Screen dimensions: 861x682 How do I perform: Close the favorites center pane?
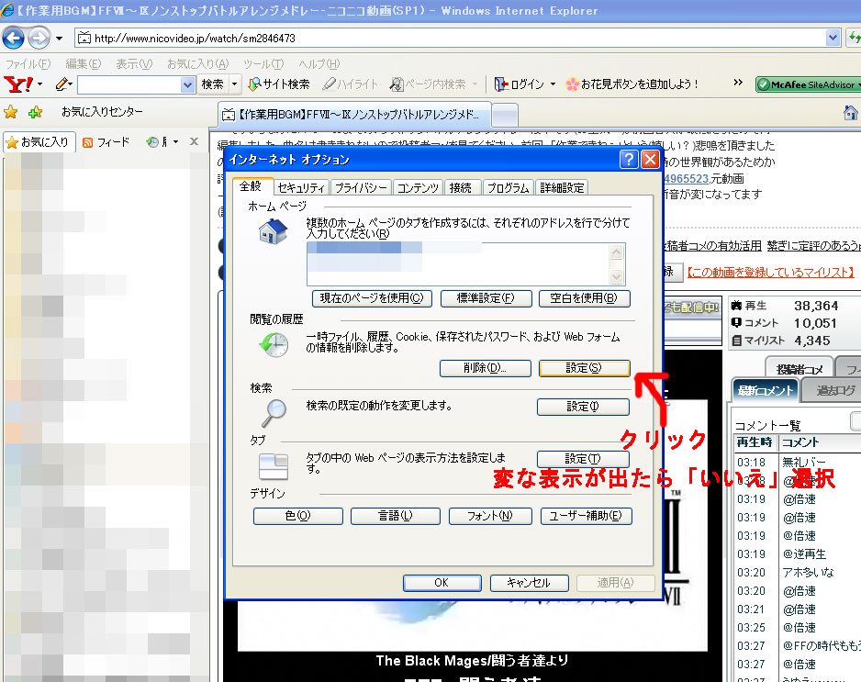coord(194,141)
